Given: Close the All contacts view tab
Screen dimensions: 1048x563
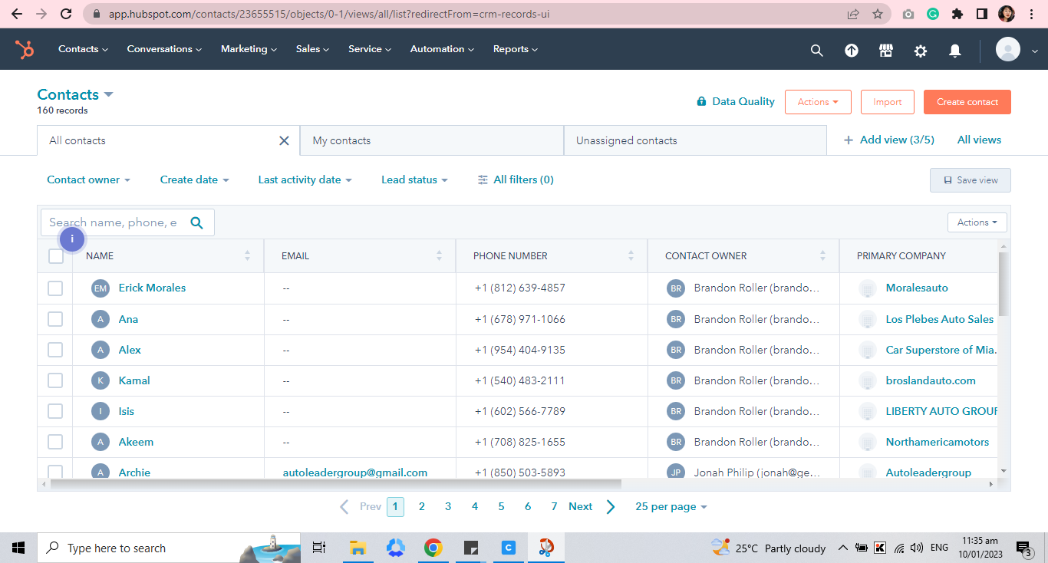Looking at the screenshot, I should (x=284, y=141).
